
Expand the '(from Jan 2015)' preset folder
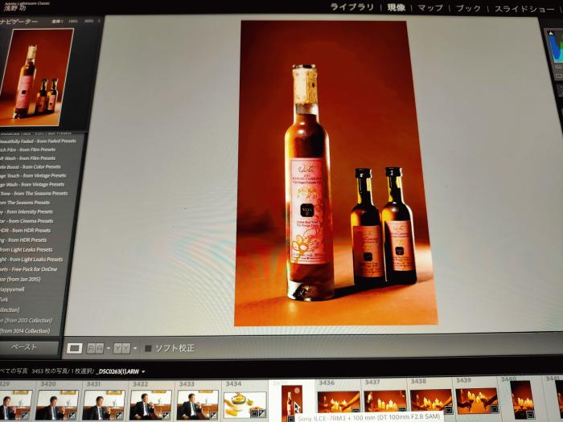pos(20,279)
